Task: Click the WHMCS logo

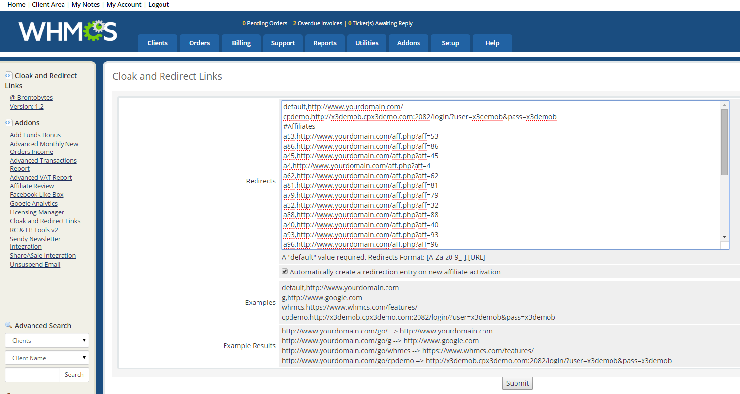Action: point(67,31)
